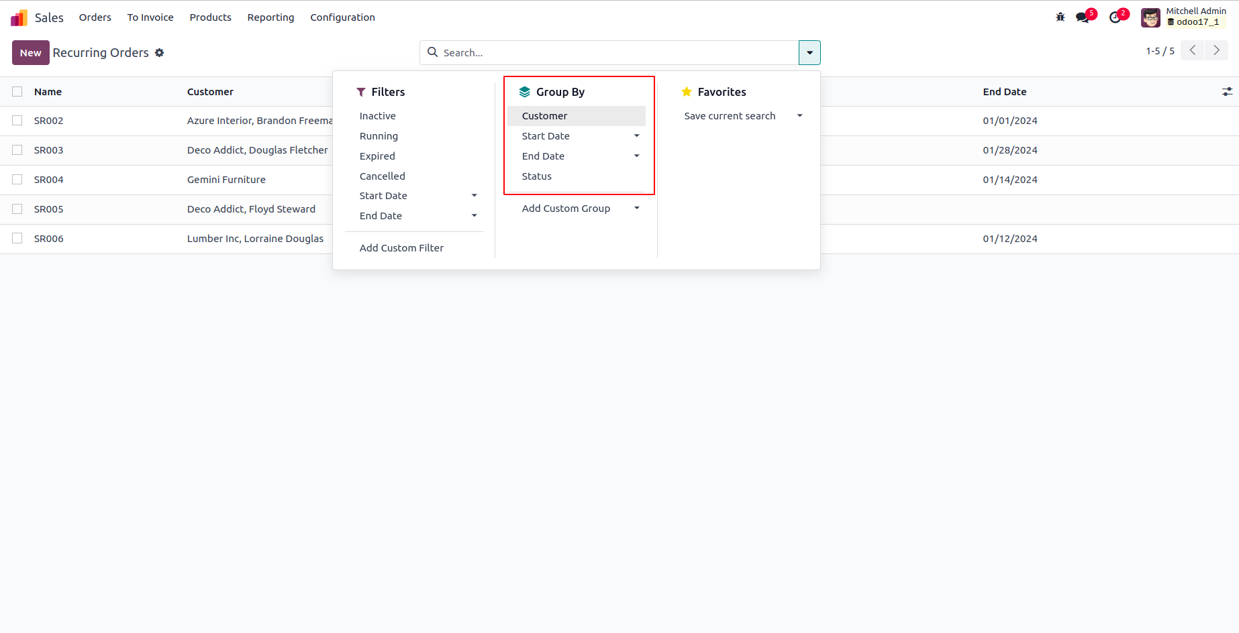1239x633 pixels.
Task: Collapse the search options dropdown toggle
Action: (x=809, y=53)
